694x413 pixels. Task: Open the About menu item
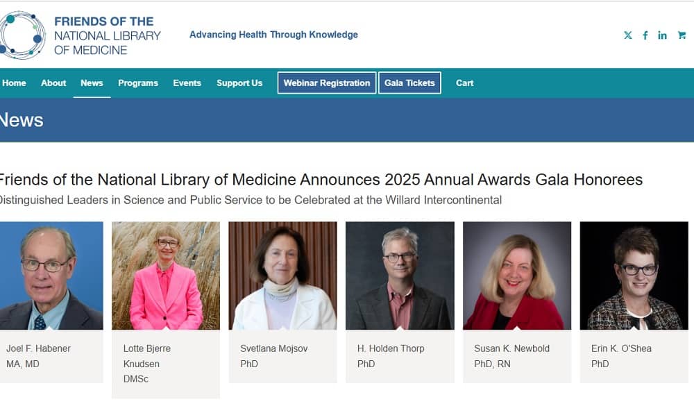(x=53, y=83)
